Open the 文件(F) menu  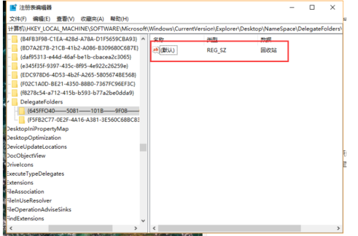pos(18,18)
